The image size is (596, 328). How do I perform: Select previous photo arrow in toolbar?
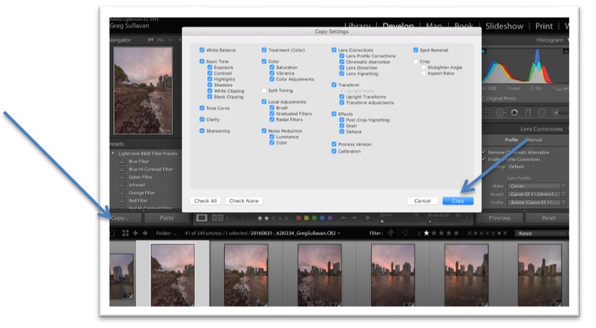(343, 218)
